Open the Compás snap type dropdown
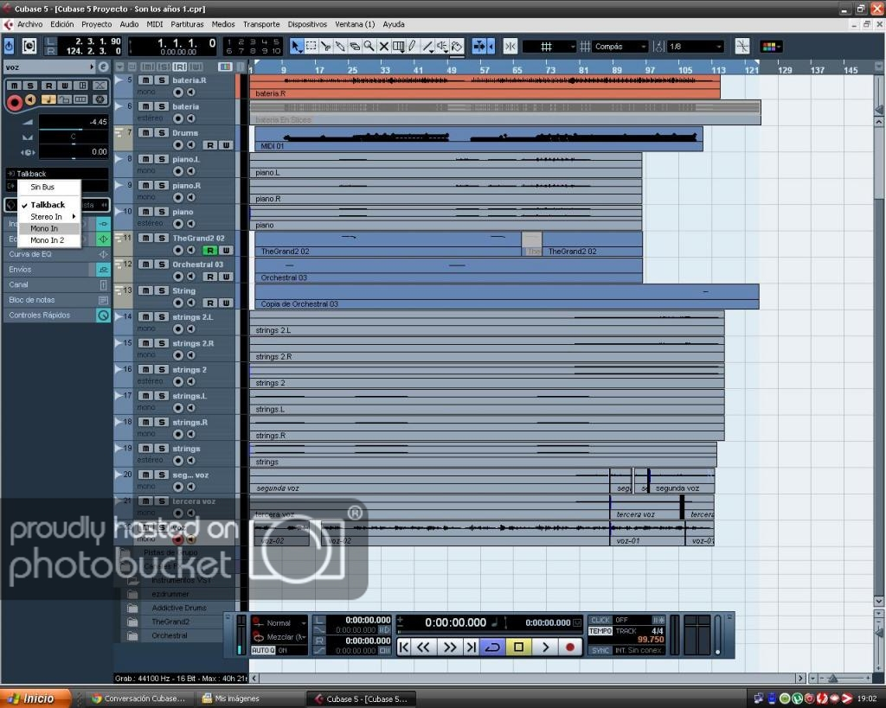Screen dimensions: 886x708 coord(620,47)
